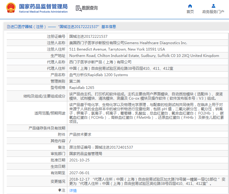Click the 管理类别 label
Viewport: 229px width, 194px height.
click(58, 81)
